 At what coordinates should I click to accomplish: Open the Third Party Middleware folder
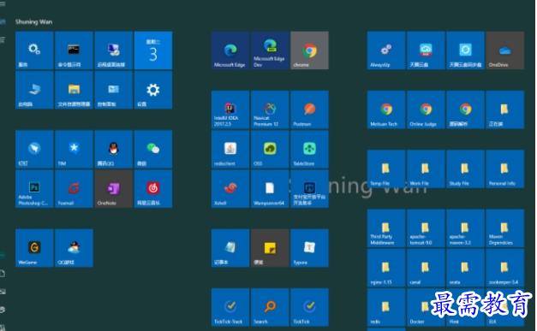tap(386, 228)
